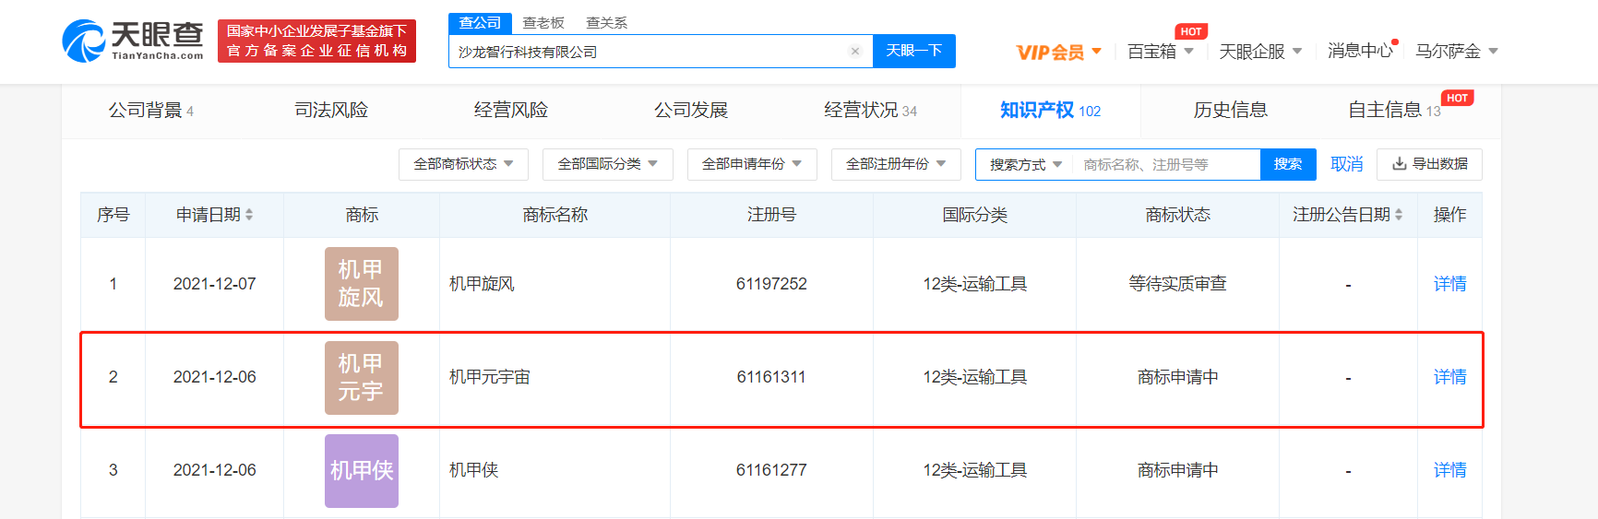This screenshot has width=1598, height=519.
Task: Click status text 等待实质审查
Action: [x=1177, y=284]
